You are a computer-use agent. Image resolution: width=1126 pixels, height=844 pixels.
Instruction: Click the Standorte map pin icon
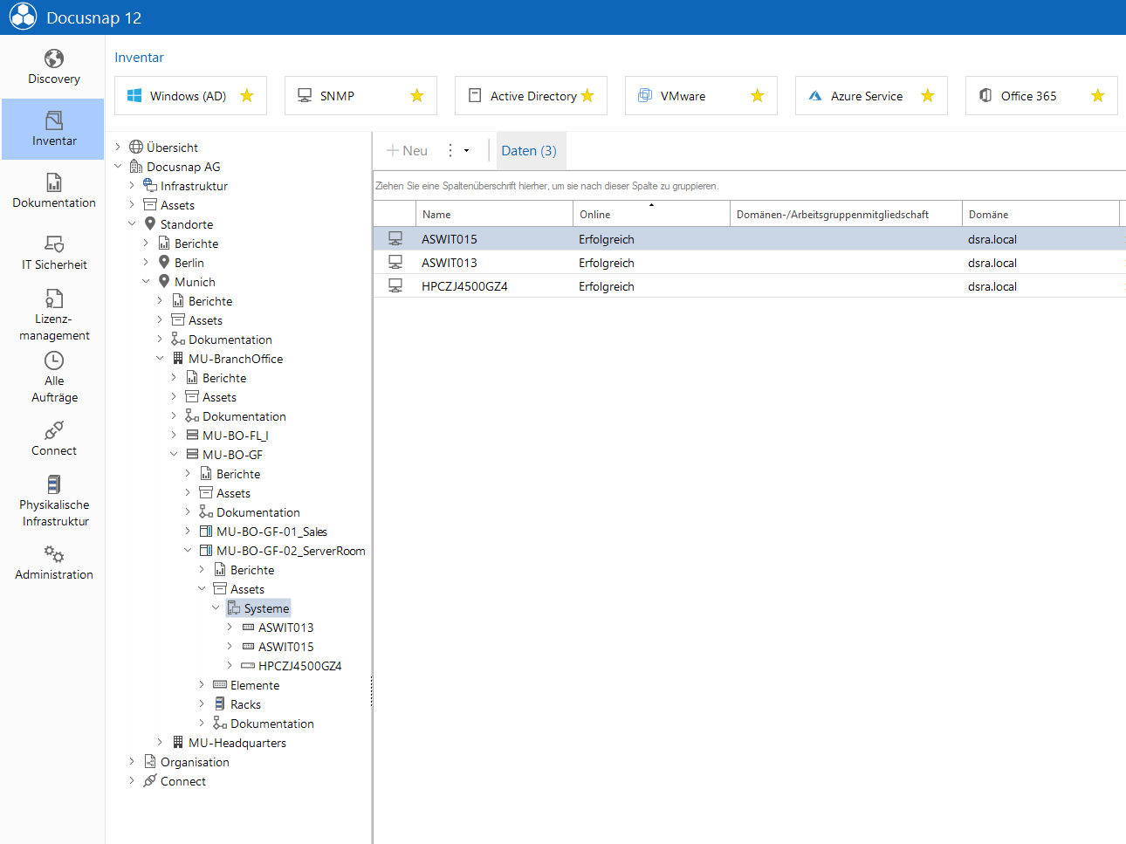pyautogui.click(x=150, y=224)
